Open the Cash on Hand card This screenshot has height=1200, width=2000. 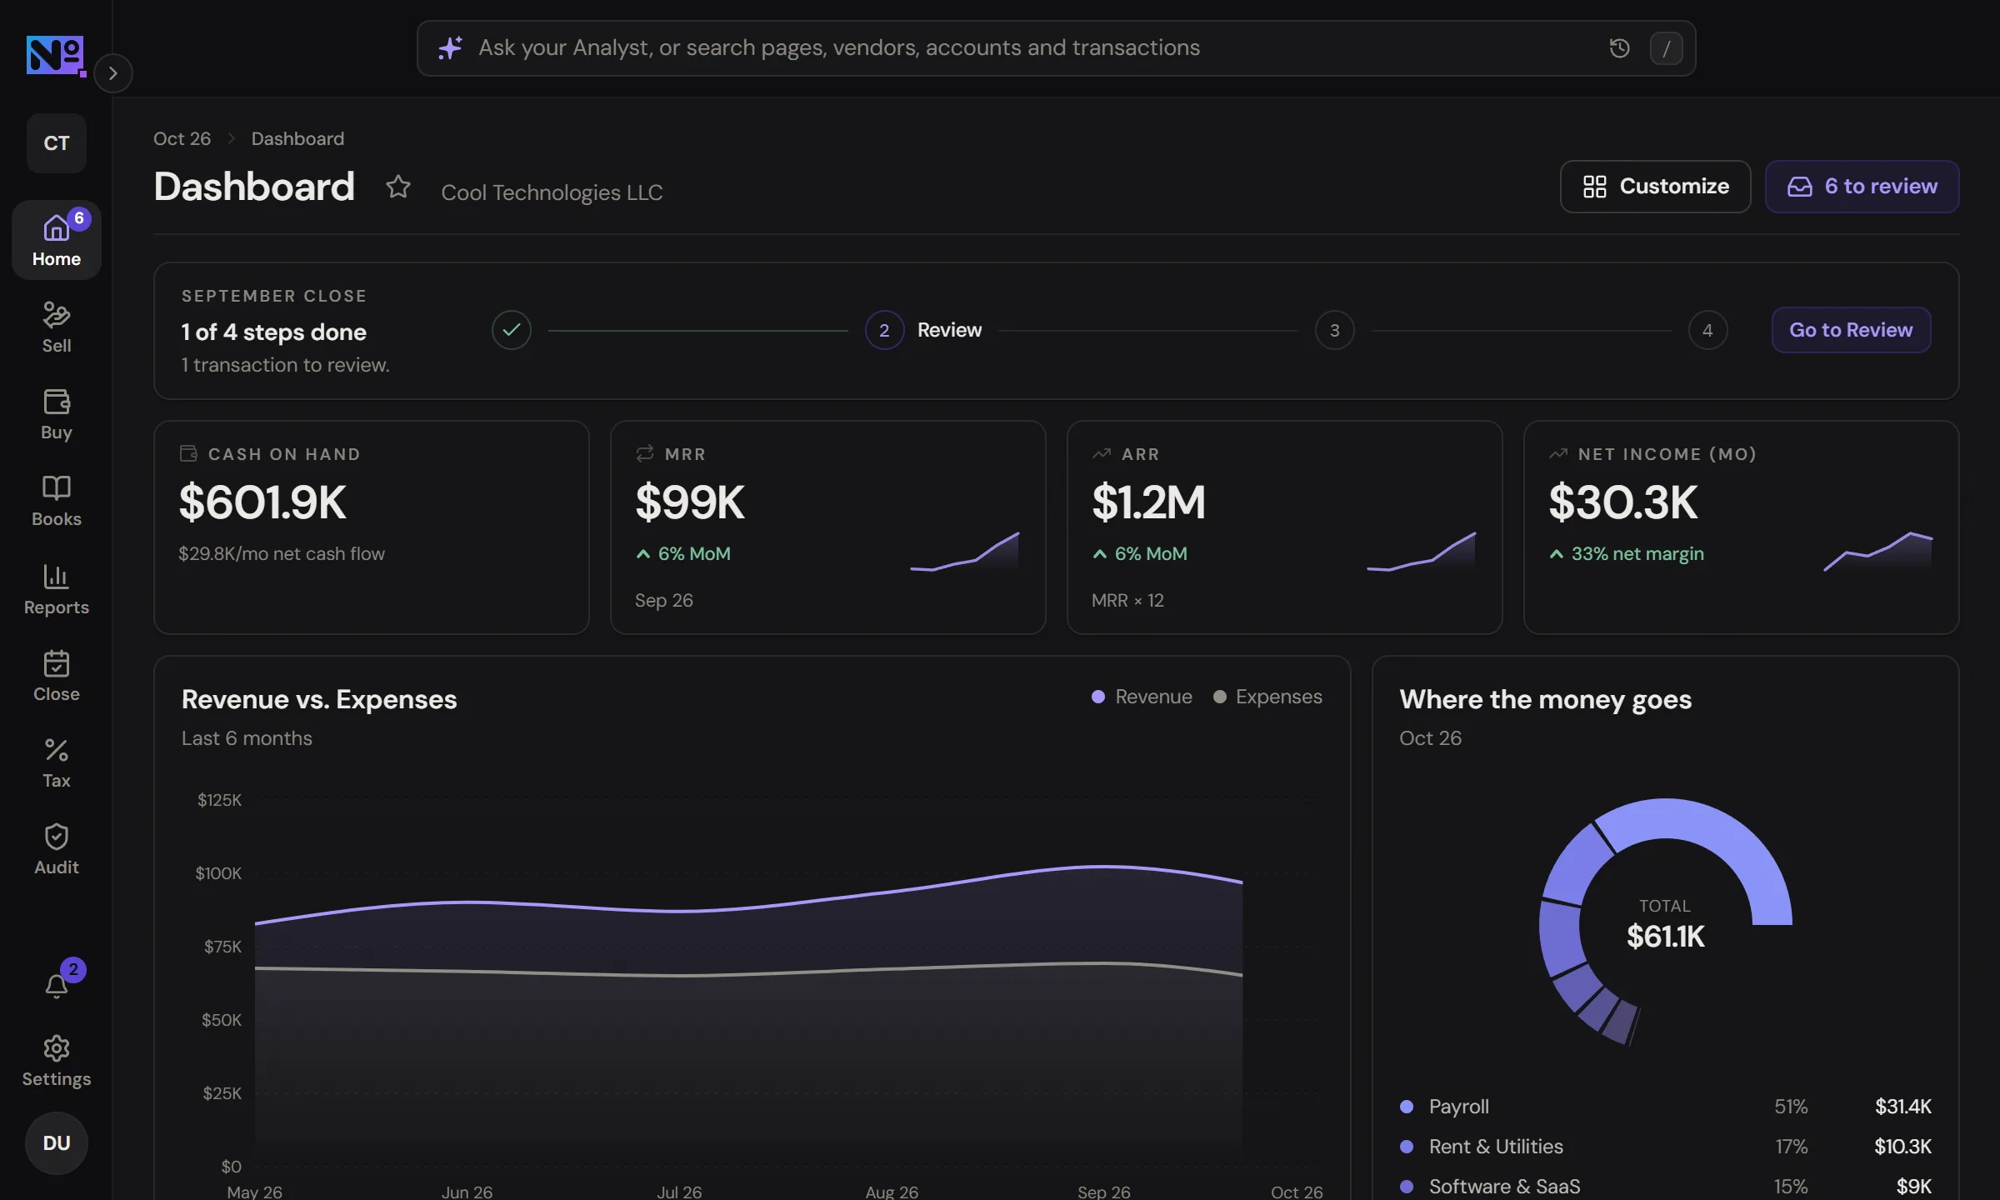click(x=372, y=527)
